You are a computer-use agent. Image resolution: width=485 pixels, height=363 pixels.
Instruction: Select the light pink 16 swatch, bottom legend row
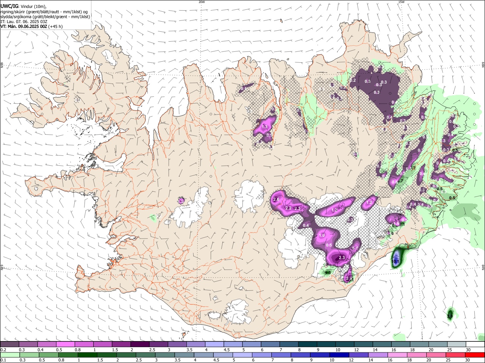pos(397,355)
